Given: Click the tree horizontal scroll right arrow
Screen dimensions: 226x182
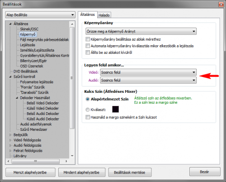Looking at the screenshot, I should tap(66, 161).
